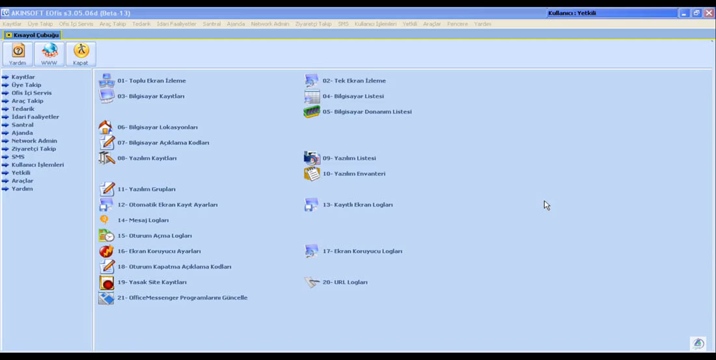The width and height of the screenshot is (716, 360).
Task: Click the Kapat exit shortcut button
Action: tap(81, 54)
